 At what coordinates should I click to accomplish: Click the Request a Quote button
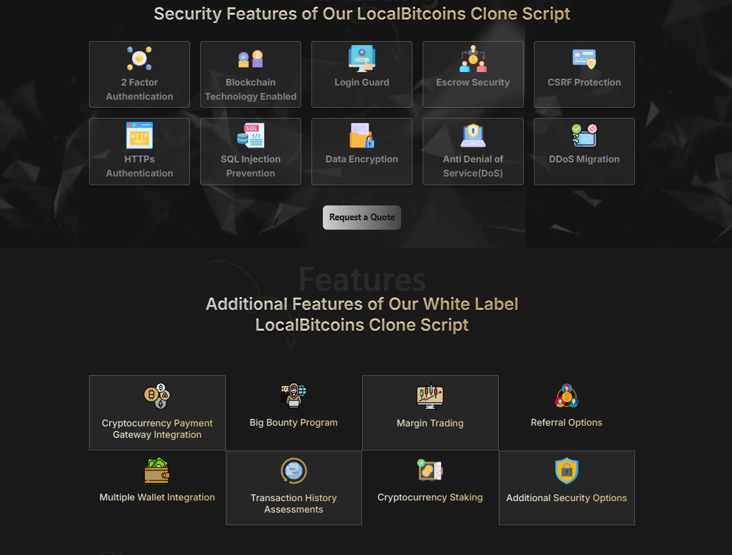(361, 217)
